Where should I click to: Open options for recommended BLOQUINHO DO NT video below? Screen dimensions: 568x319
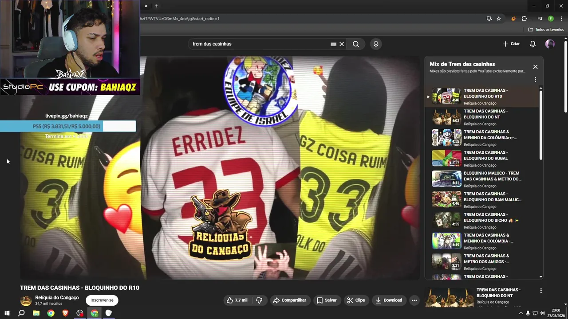pyautogui.click(x=540, y=291)
